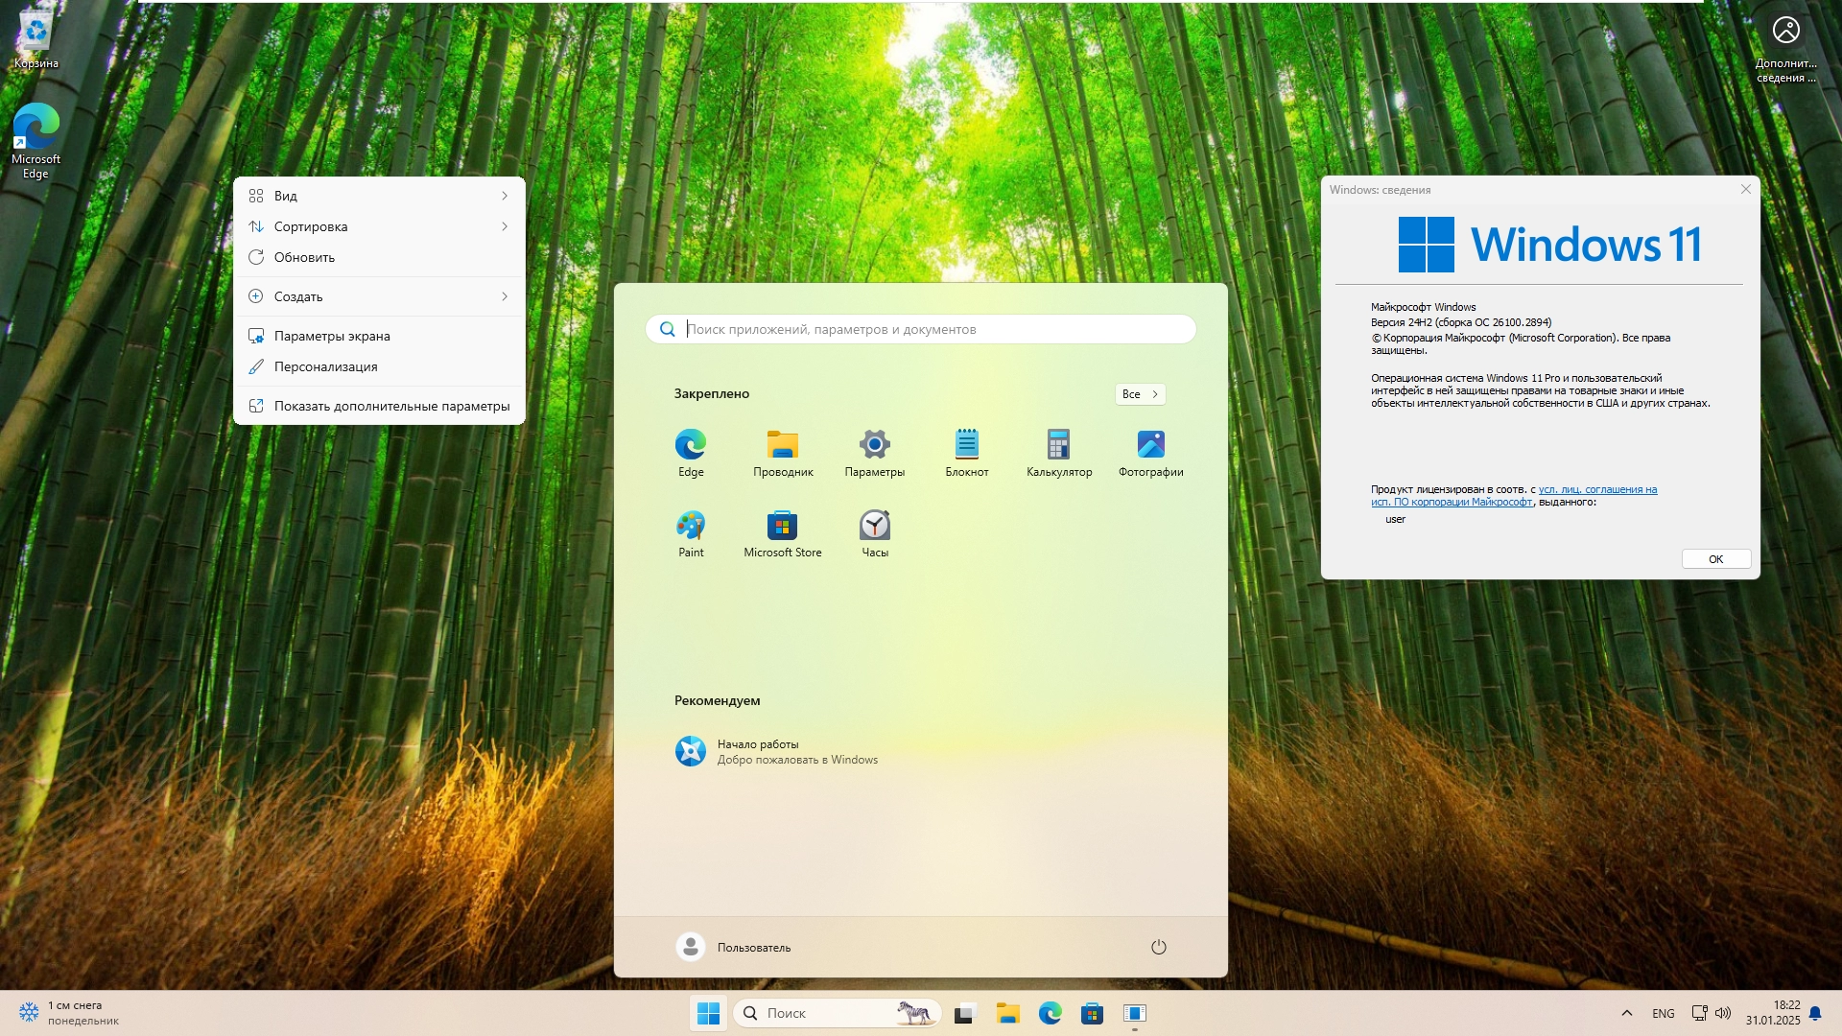Choose Персонализация from context menu
The image size is (1842, 1036).
[x=325, y=366]
